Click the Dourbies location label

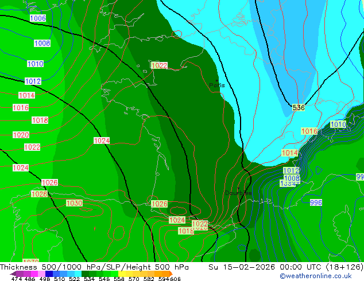tap(238, 193)
